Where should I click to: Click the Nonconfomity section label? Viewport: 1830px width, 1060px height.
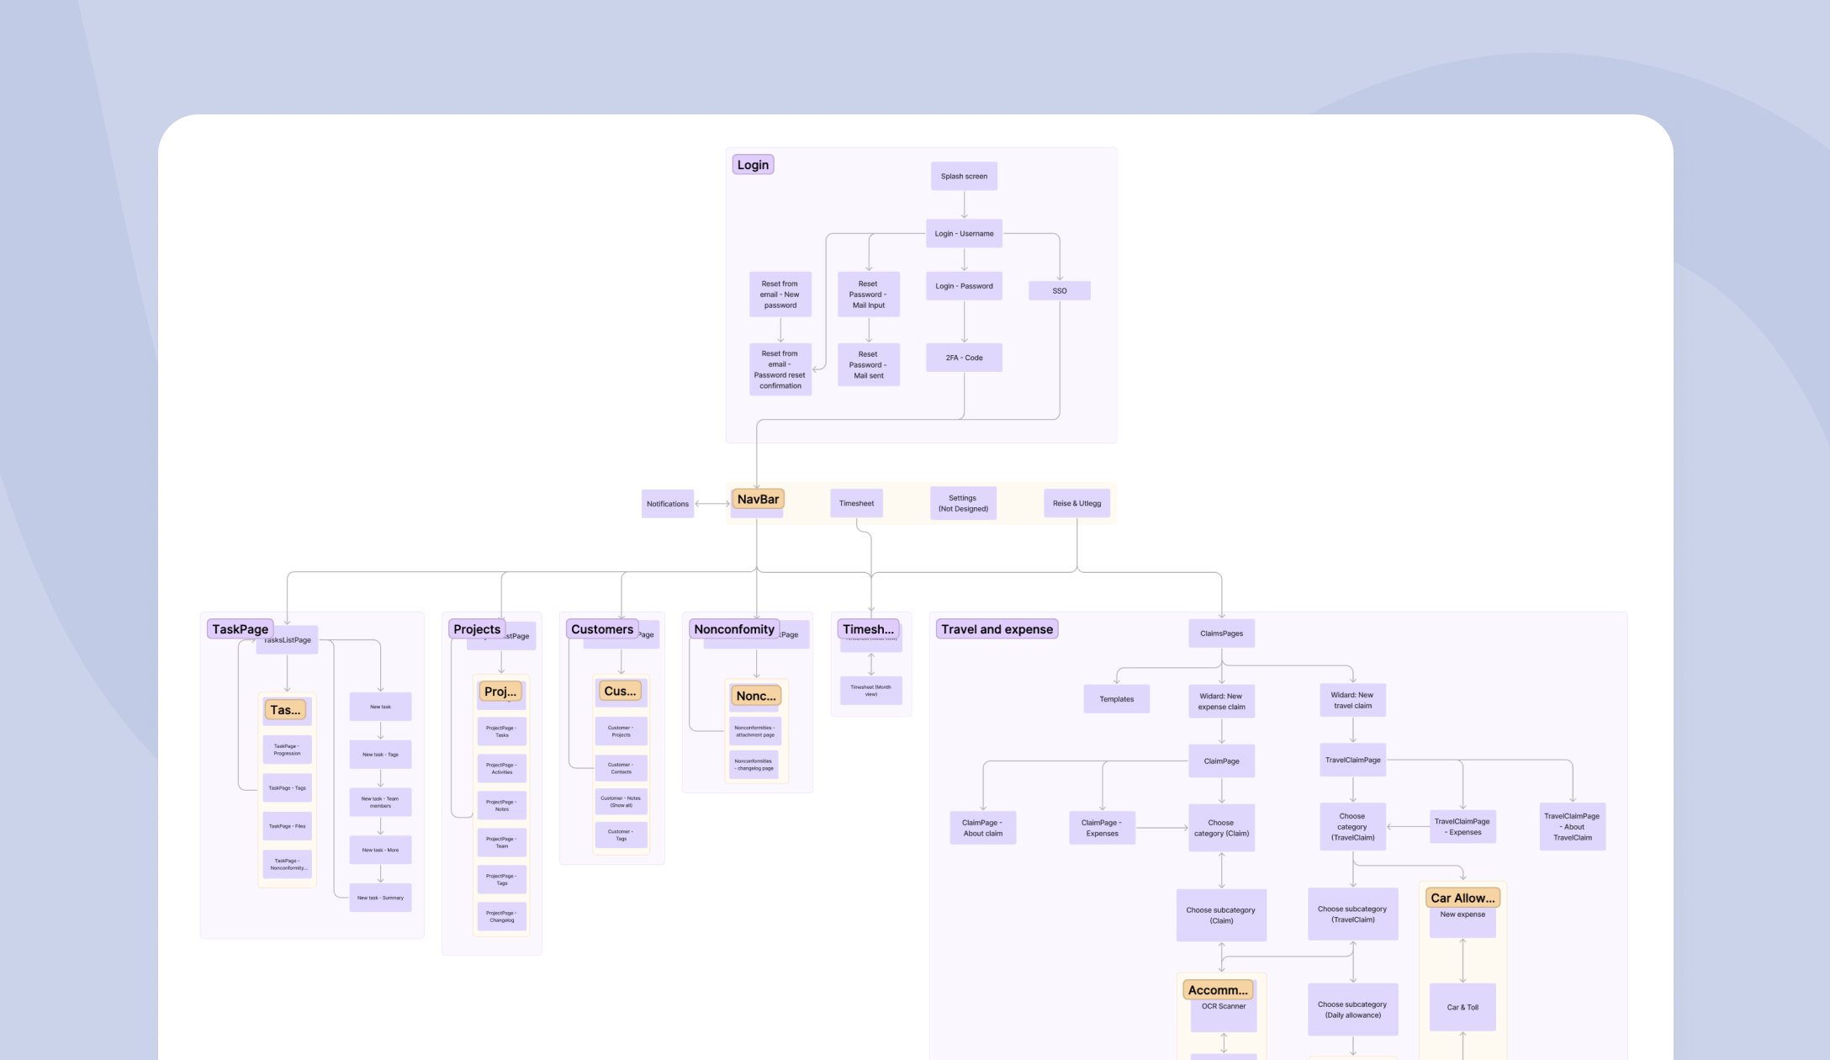click(x=734, y=629)
